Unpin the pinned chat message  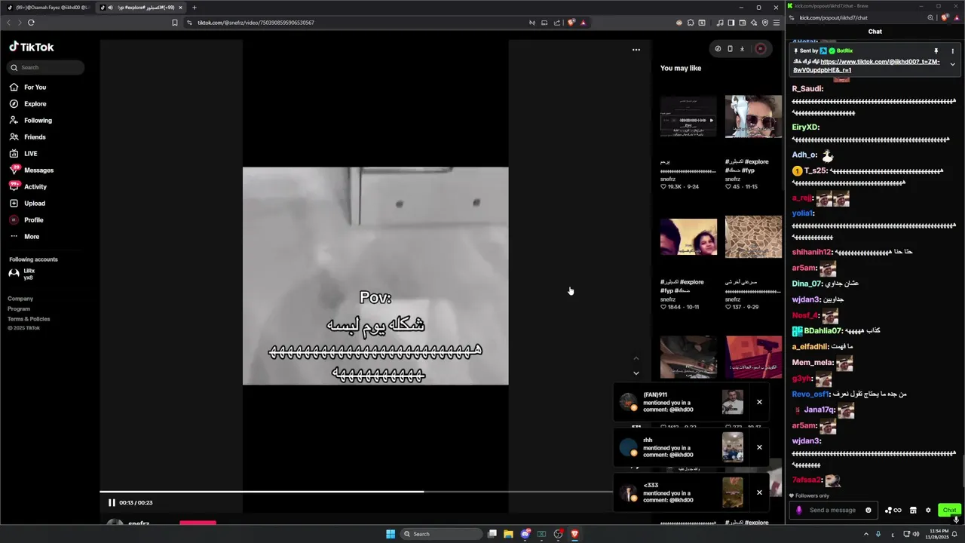click(x=936, y=51)
